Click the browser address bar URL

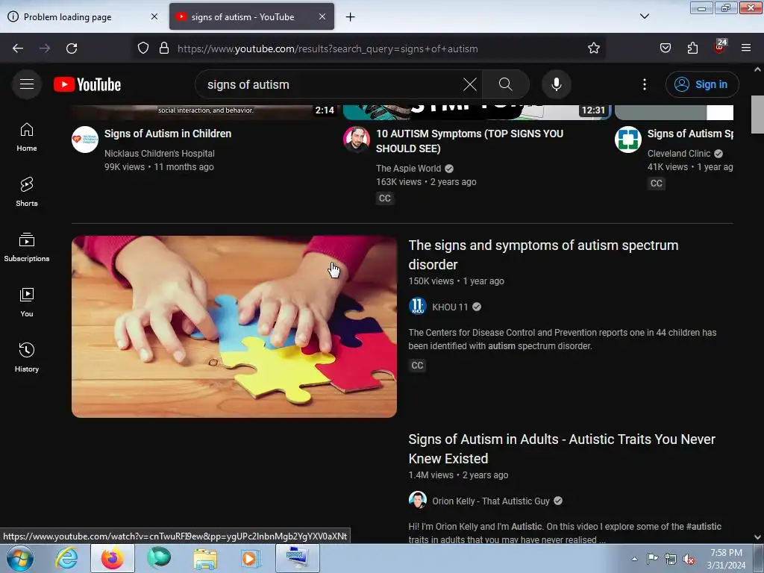(x=328, y=48)
